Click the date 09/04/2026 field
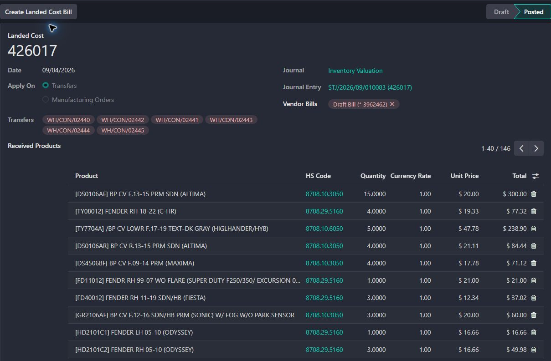This screenshot has height=361, width=551. click(x=59, y=70)
